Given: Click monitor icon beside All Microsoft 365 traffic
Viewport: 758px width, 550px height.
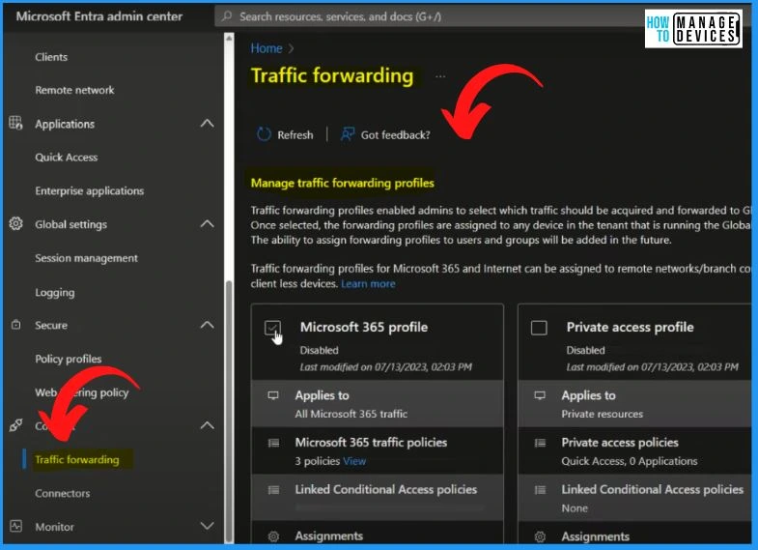Looking at the screenshot, I should [x=273, y=395].
